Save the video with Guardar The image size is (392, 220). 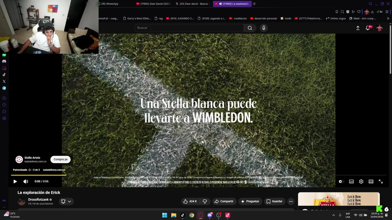274,201
